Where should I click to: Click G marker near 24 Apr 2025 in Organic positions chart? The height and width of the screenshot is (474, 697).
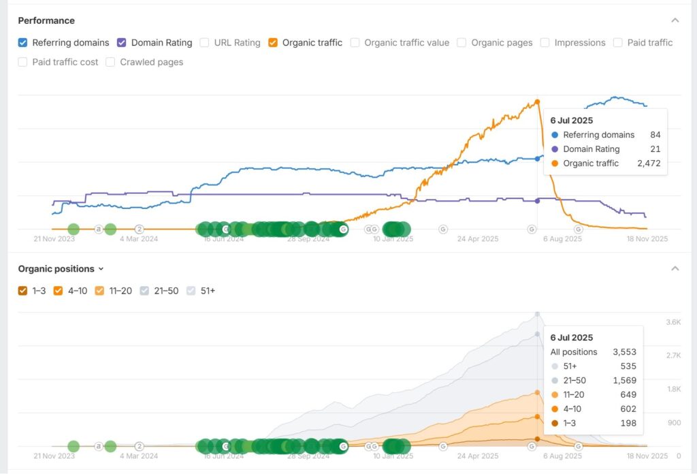click(443, 447)
